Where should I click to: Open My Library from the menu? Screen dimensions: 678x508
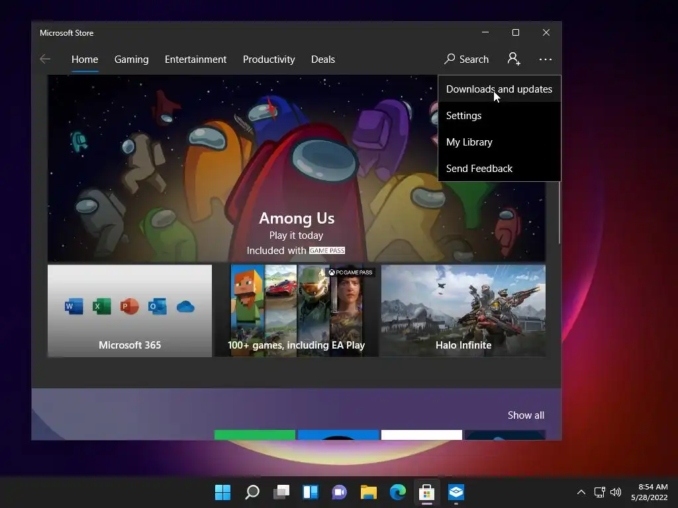tap(499, 142)
